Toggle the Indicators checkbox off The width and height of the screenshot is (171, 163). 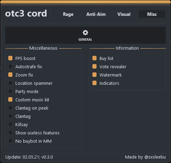tap(94, 83)
